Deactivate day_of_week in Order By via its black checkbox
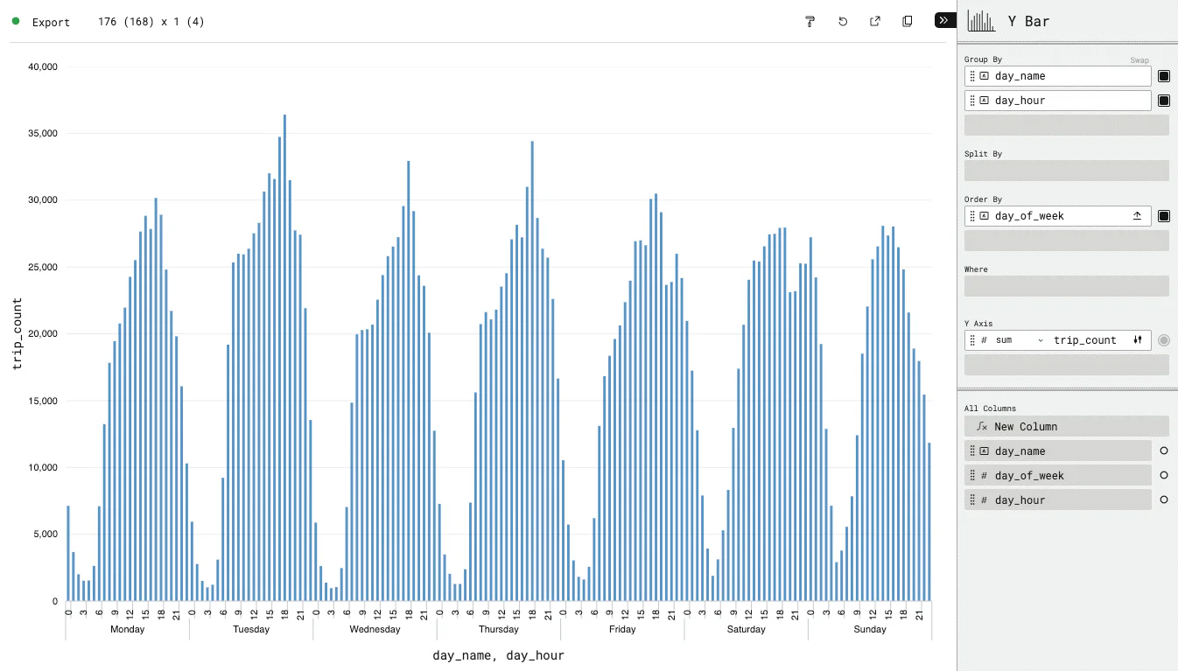The width and height of the screenshot is (1178, 671). pyautogui.click(x=1164, y=216)
